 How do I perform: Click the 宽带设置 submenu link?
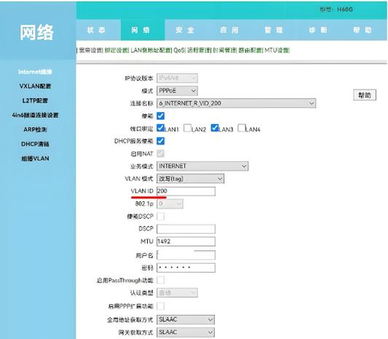(x=90, y=50)
